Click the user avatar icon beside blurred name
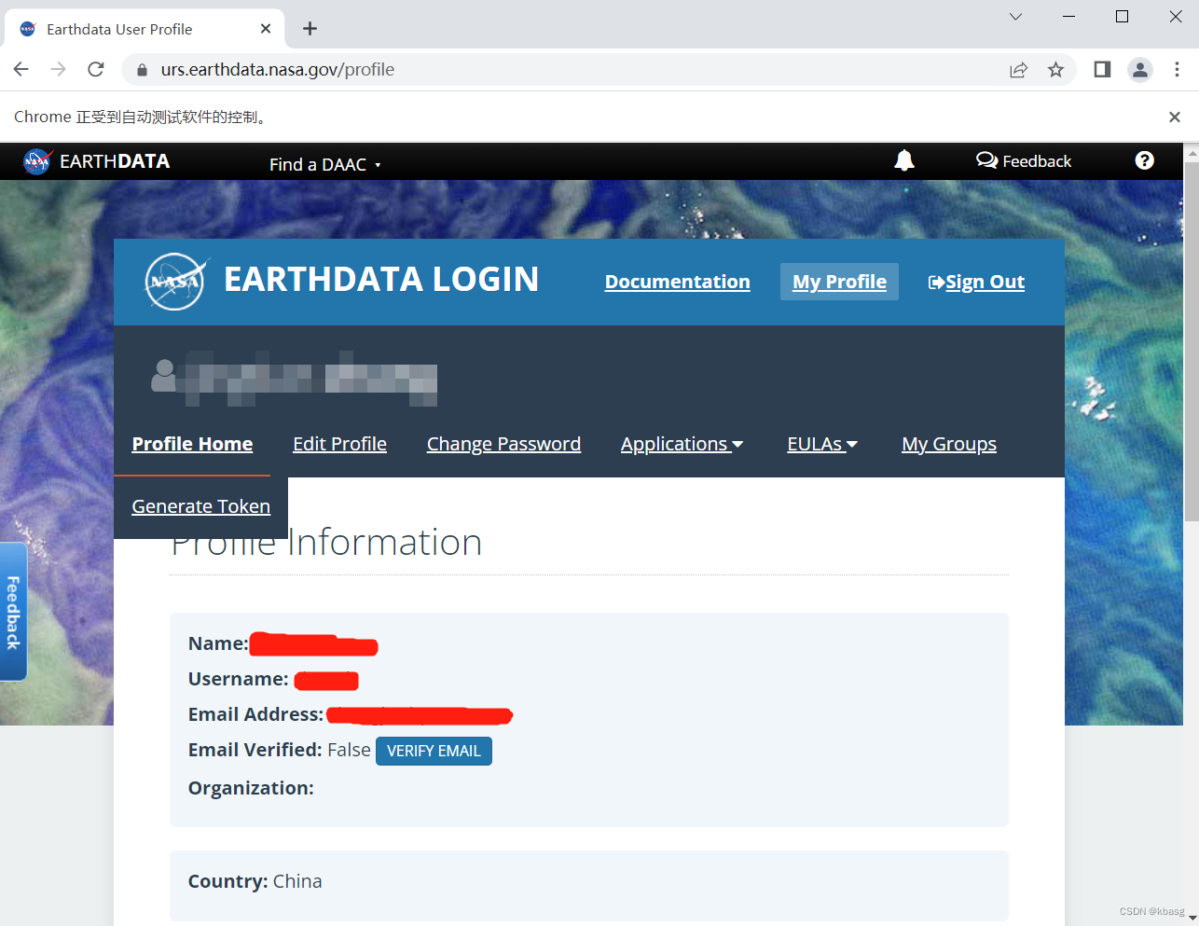This screenshot has width=1199, height=926. [164, 375]
